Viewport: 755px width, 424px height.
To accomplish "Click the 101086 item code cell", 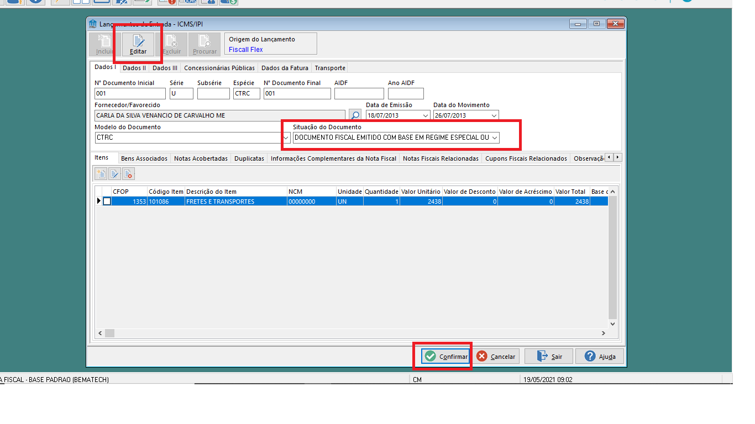I will [x=166, y=202].
